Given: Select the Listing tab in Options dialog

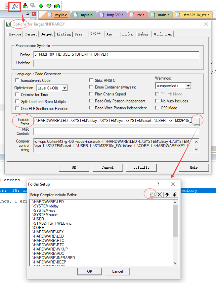Looking at the screenshot, I should (64, 34).
